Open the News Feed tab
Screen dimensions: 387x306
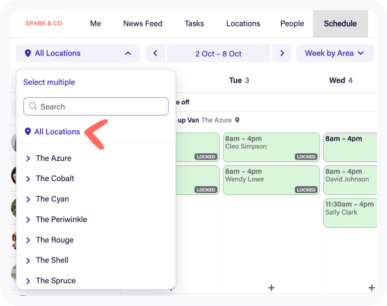click(143, 24)
